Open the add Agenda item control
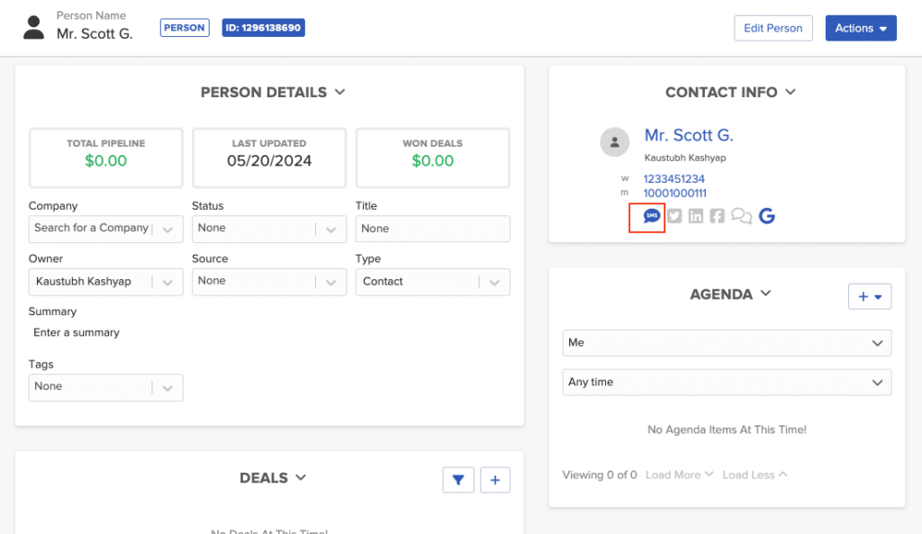Image resolution: width=922 pixels, height=534 pixels. [x=870, y=295]
